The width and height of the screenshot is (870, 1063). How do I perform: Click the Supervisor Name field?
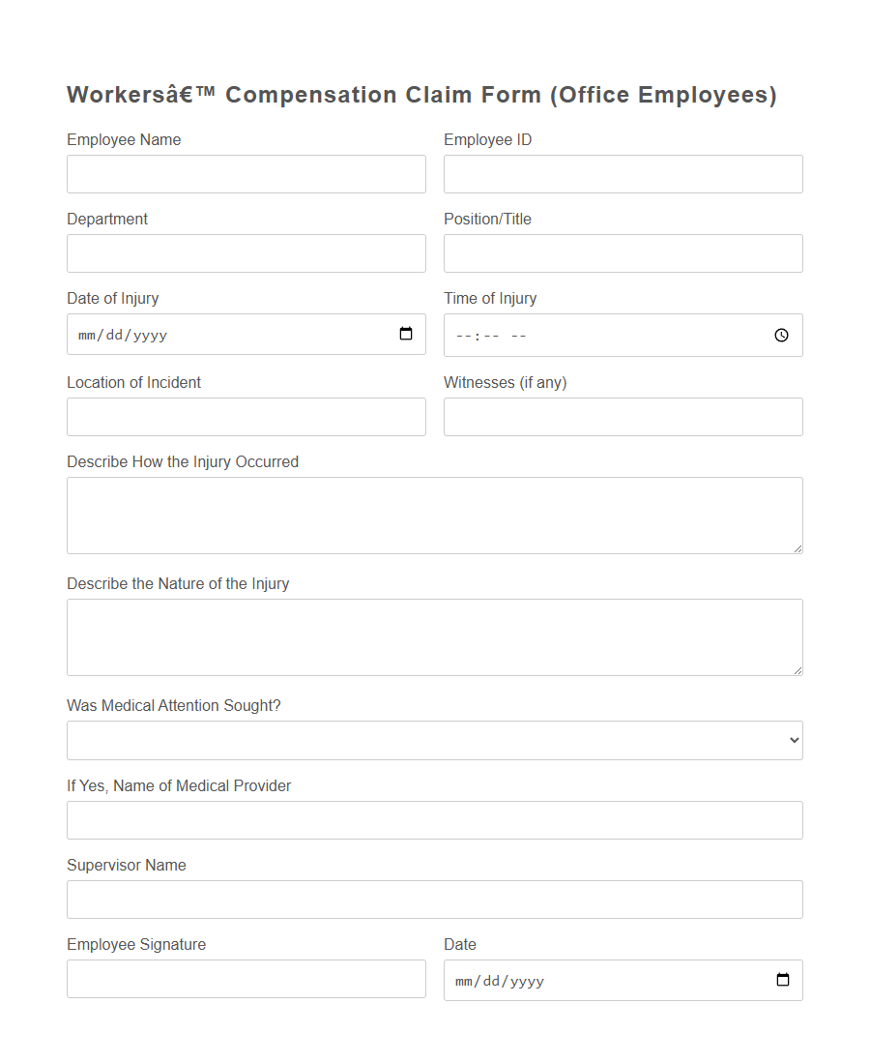coord(434,900)
